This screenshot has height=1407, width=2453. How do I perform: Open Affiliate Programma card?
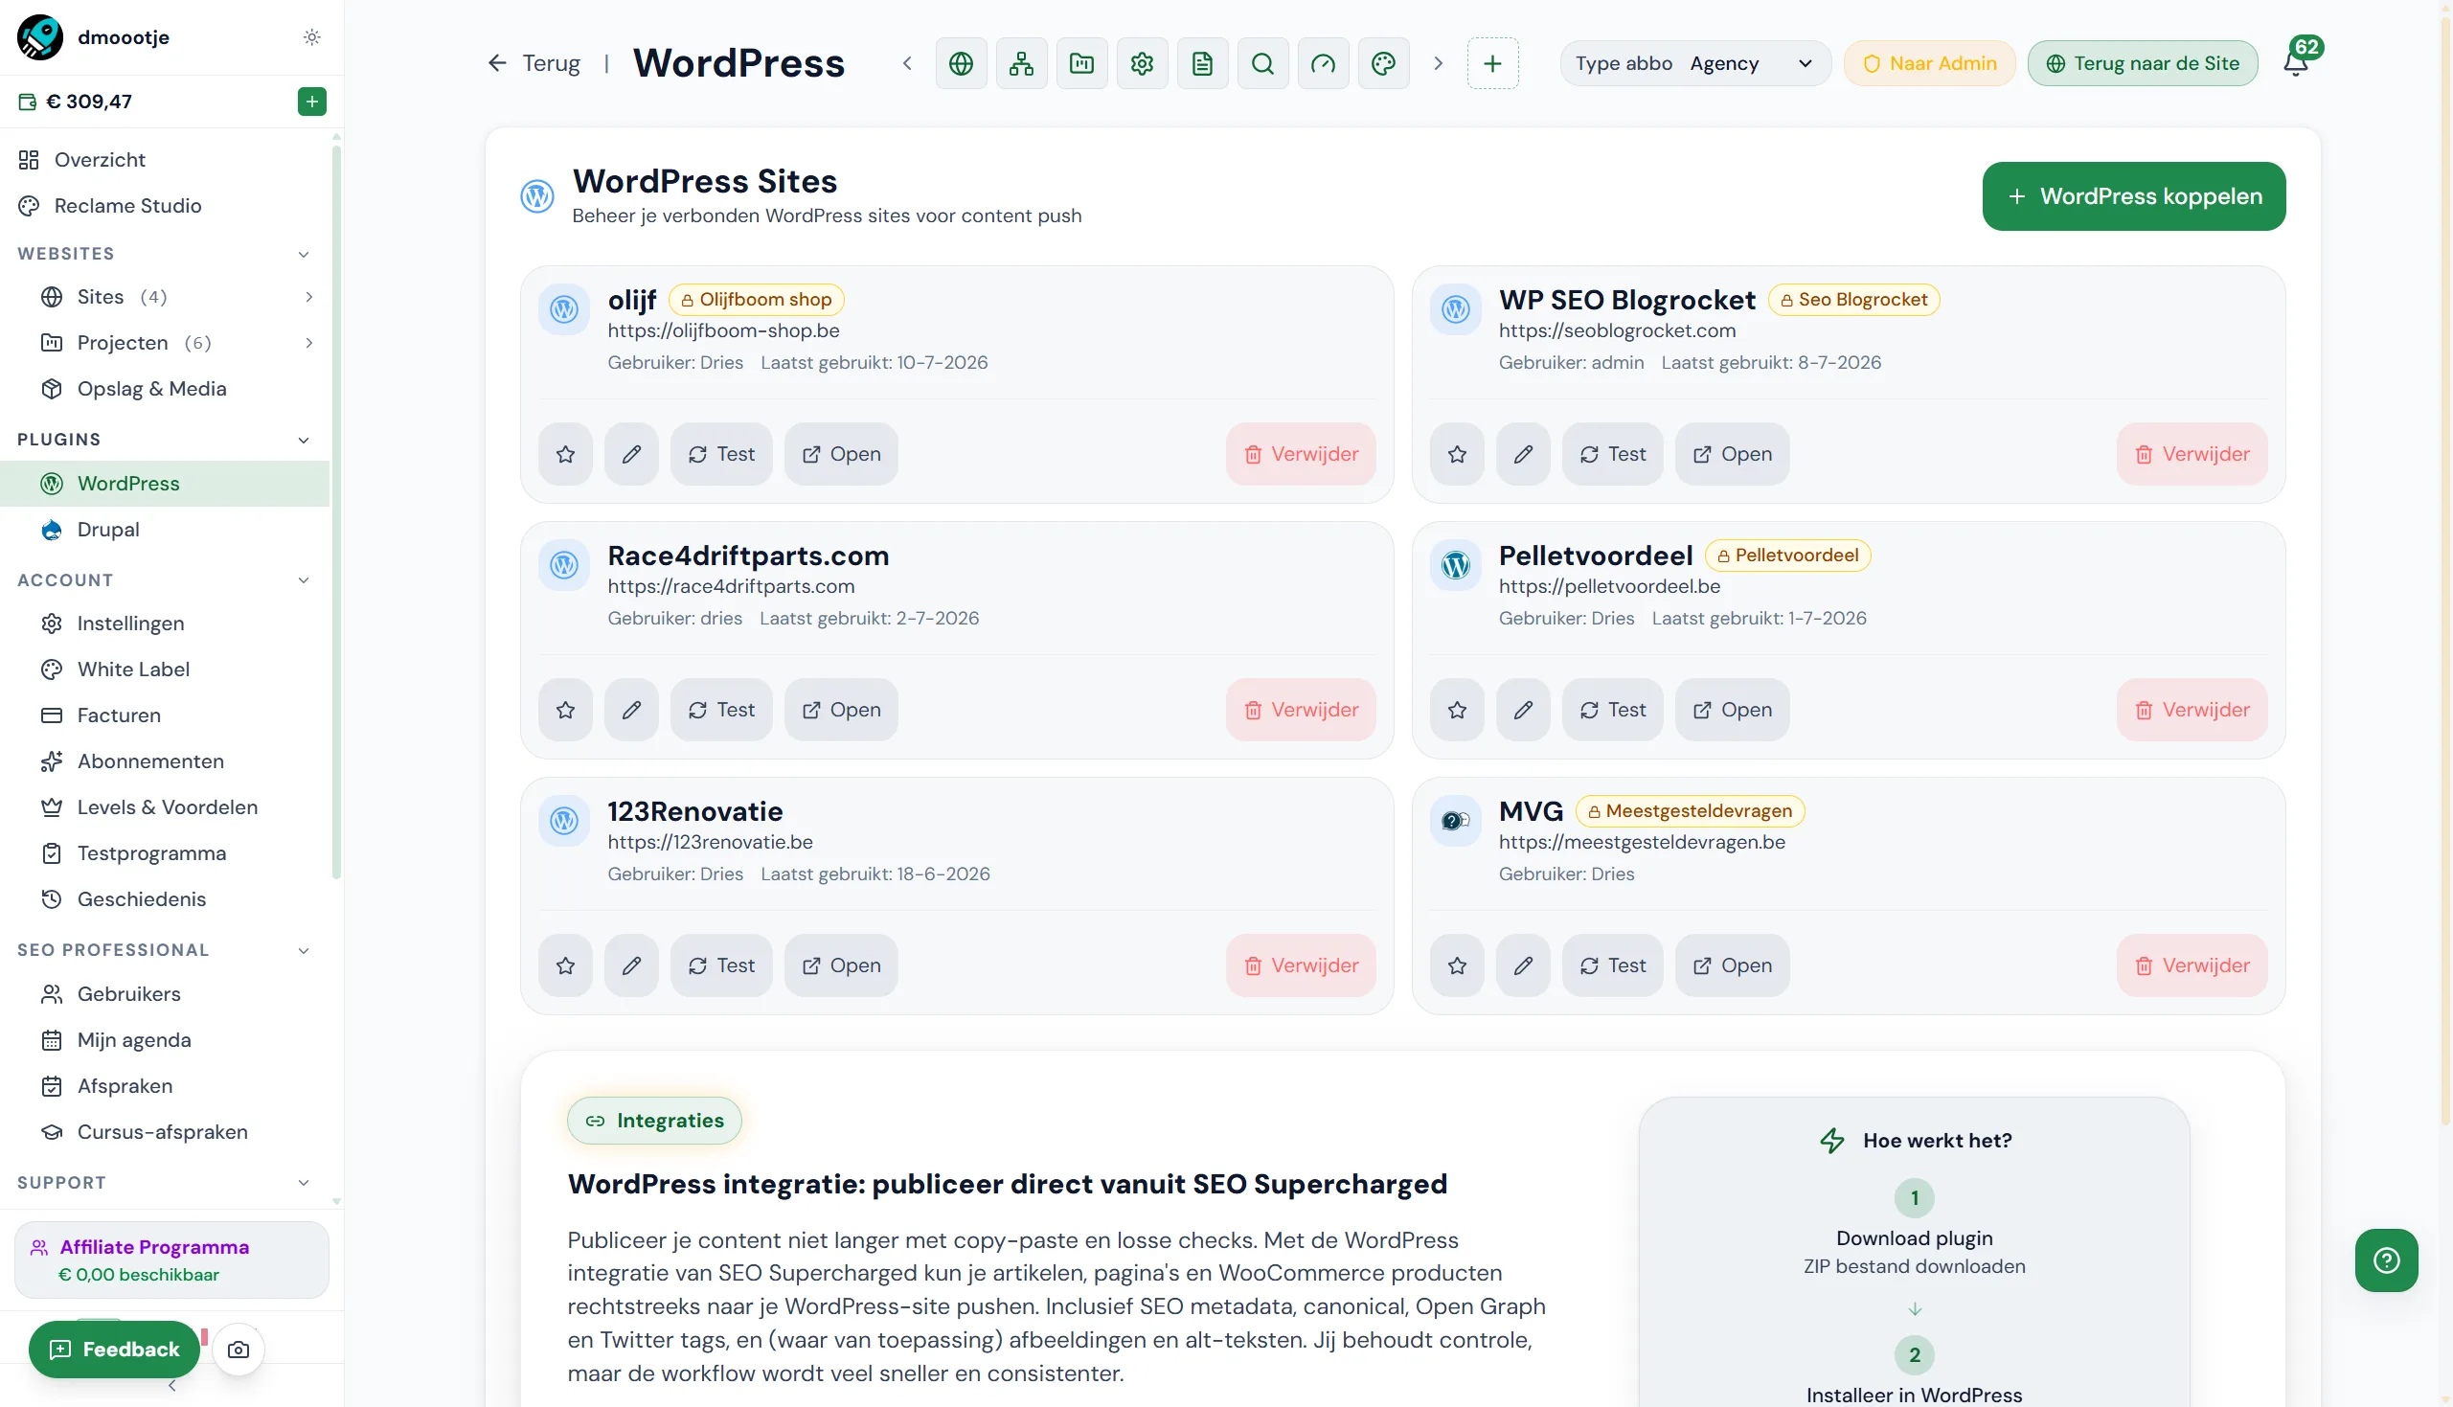click(x=172, y=1260)
